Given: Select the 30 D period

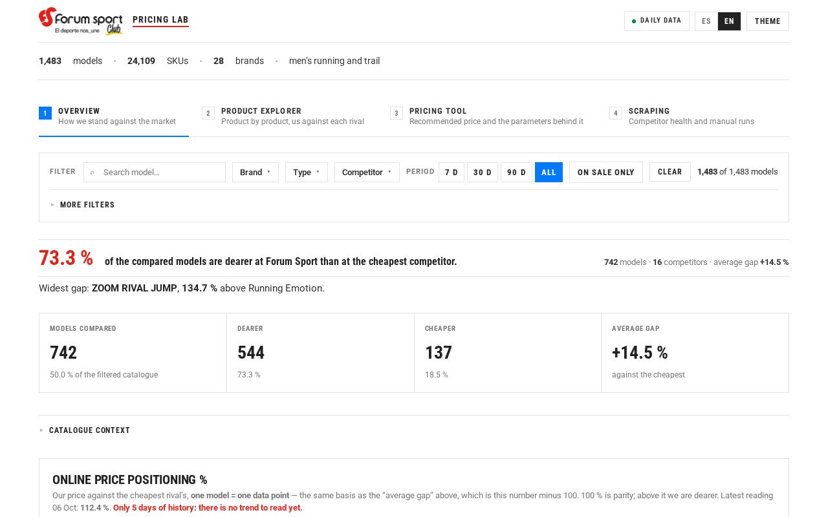Looking at the screenshot, I should (483, 172).
